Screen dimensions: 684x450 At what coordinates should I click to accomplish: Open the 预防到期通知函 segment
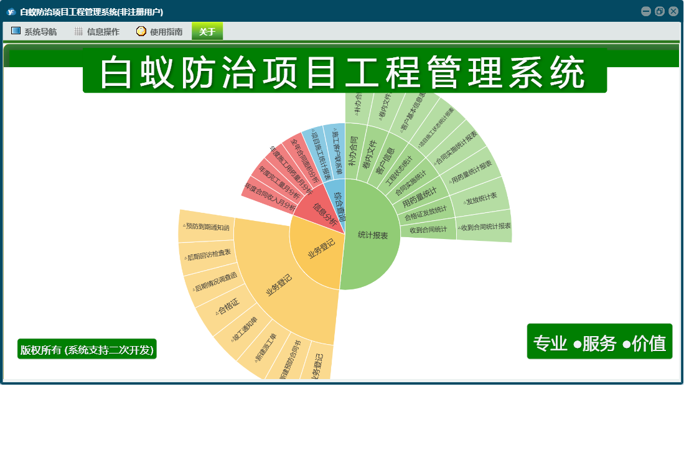pyautogui.click(x=207, y=227)
